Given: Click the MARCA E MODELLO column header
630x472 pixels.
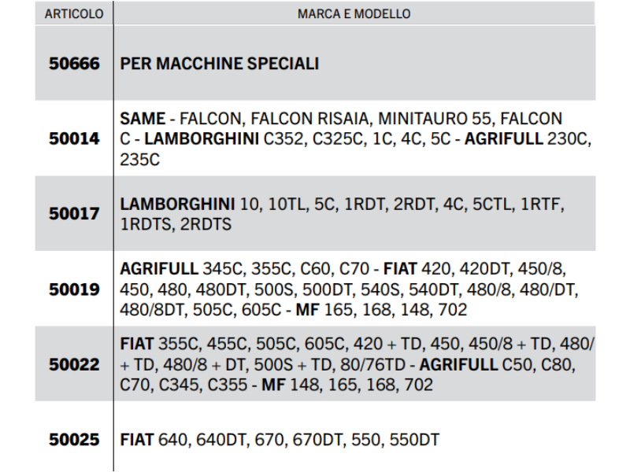Looking at the screenshot, I should point(354,14).
